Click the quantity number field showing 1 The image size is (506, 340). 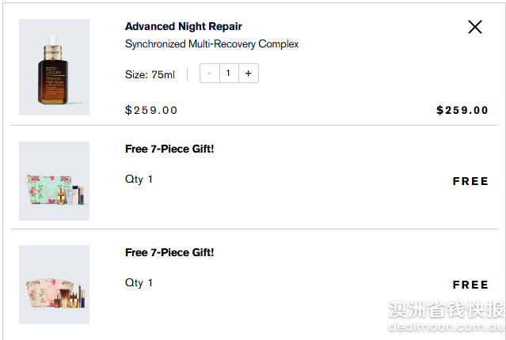[x=229, y=74]
